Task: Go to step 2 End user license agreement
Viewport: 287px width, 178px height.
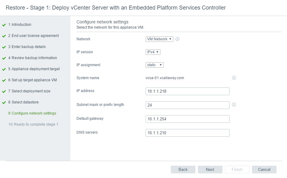Action: [33, 36]
